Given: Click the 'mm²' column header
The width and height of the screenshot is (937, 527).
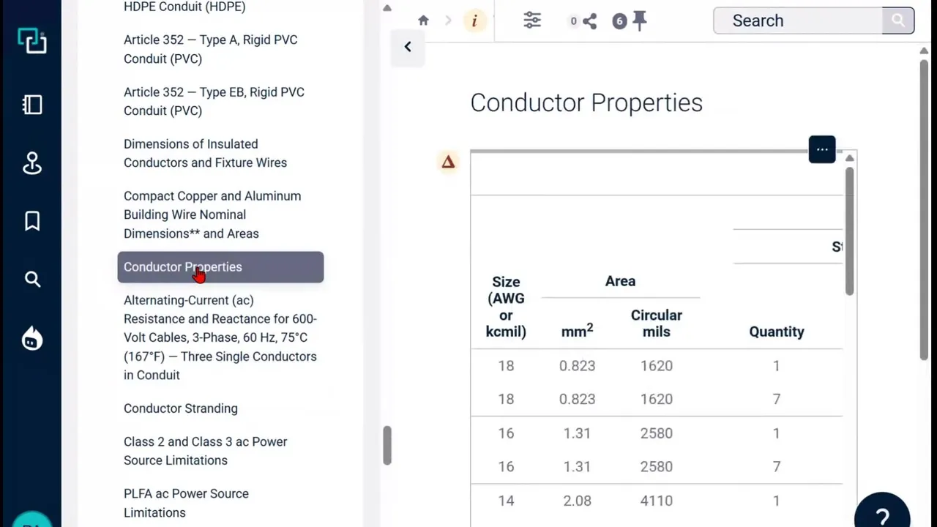Looking at the screenshot, I should [x=577, y=331].
